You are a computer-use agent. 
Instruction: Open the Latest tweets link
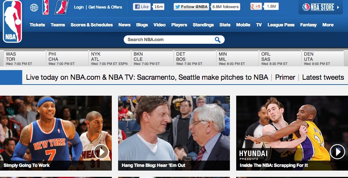pos(323,78)
